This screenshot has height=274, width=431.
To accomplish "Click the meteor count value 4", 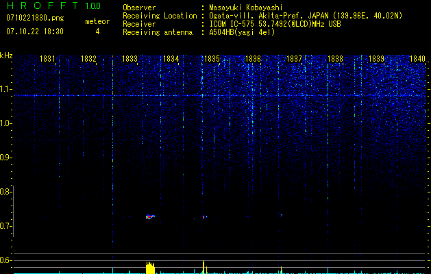I will pos(97,32).
